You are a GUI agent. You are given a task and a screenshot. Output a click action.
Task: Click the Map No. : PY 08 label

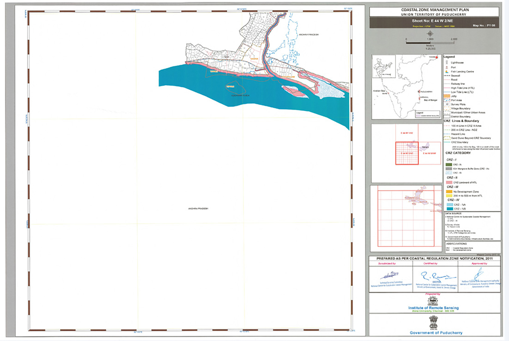pyautogui.click(x=484, y=25)
